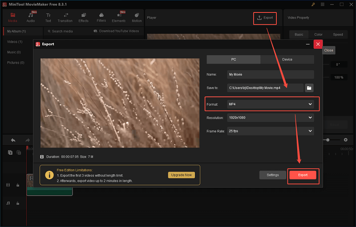The height and width of the screenshot is (227, 356).
Task: Open the Motion panel
Action: click(x=137, y=17)
